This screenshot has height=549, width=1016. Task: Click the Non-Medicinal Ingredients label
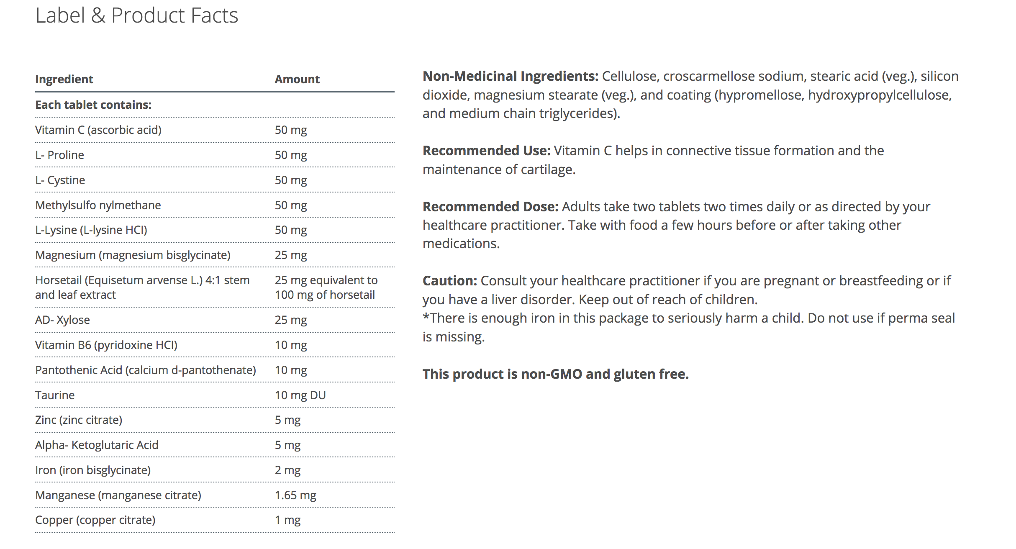tap(511, 77)
